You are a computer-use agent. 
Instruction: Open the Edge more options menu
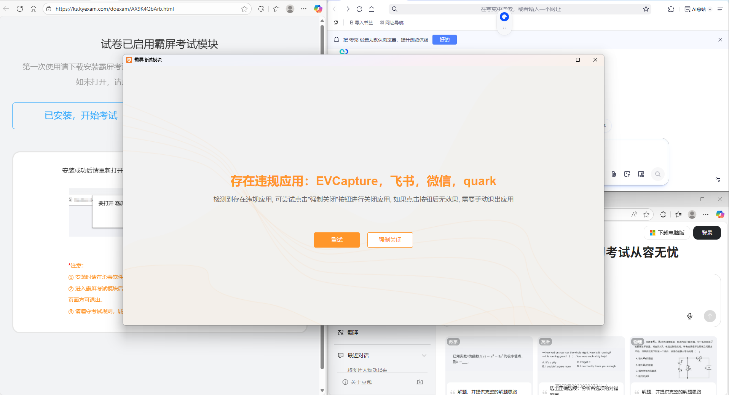point(303,8)
